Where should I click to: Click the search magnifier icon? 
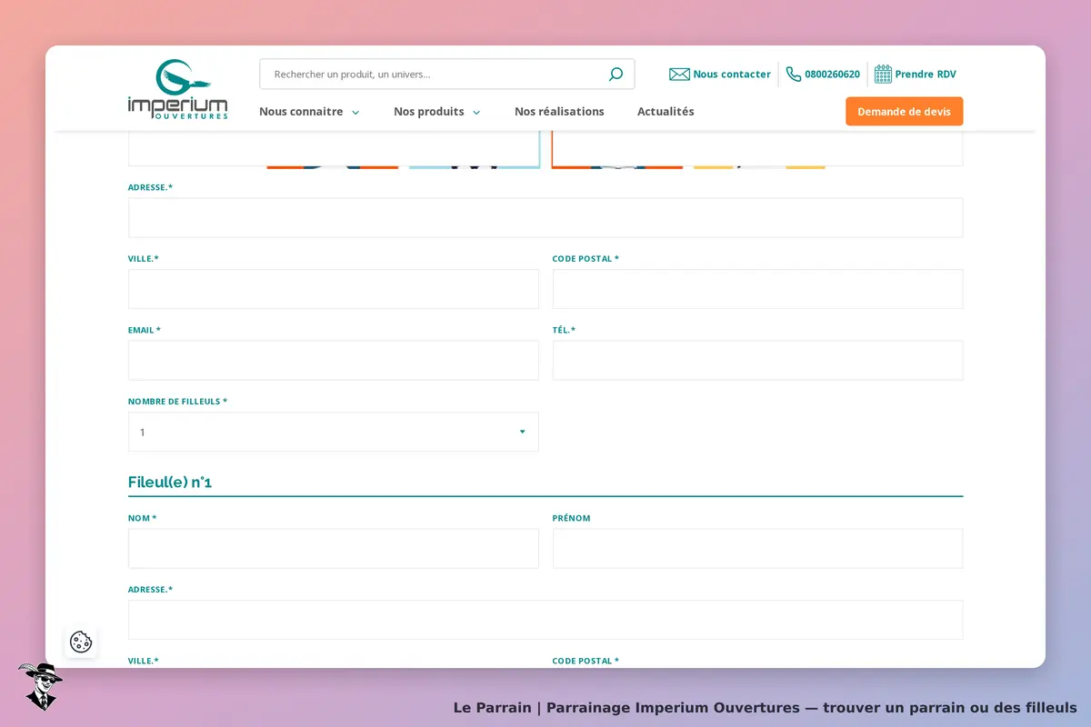(616, 75)
